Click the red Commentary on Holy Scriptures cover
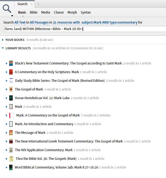166x178 pixels. 11,72
